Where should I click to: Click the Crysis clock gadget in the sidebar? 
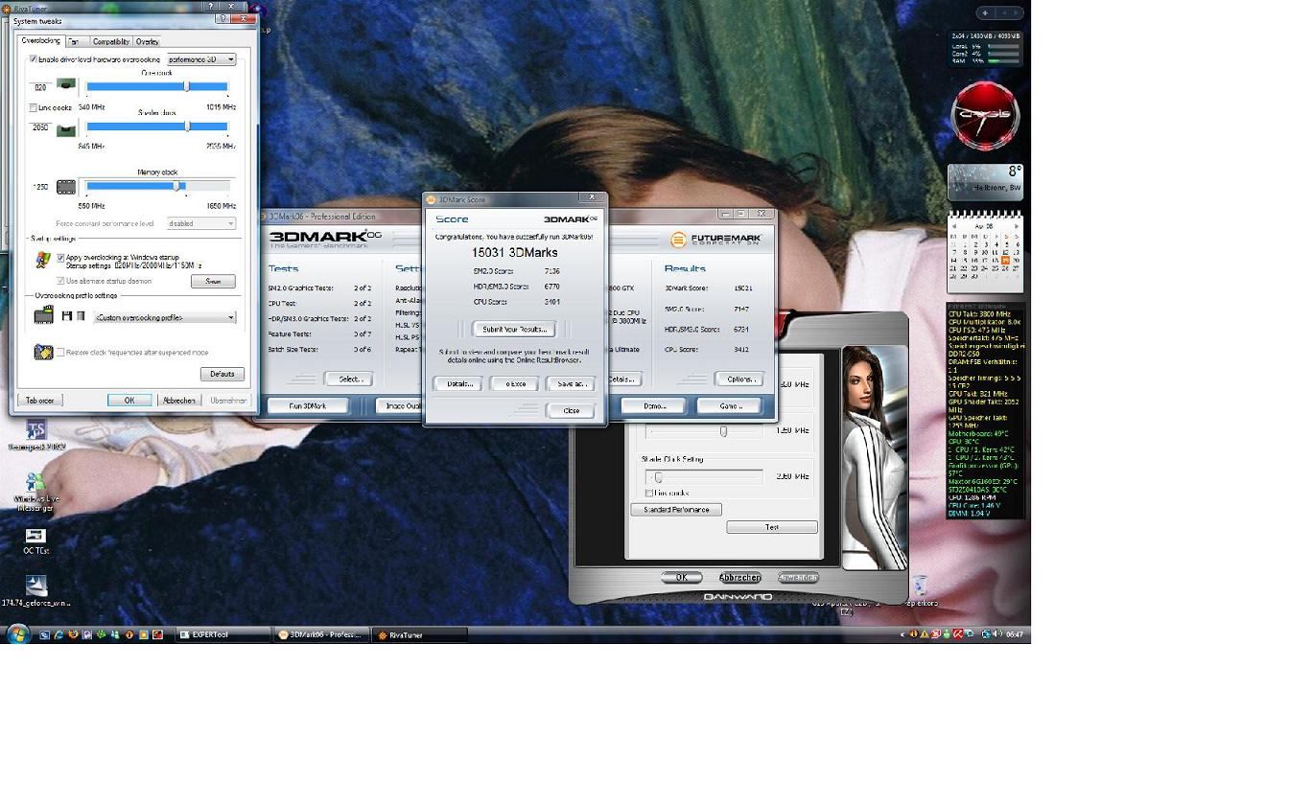(985, 114)
